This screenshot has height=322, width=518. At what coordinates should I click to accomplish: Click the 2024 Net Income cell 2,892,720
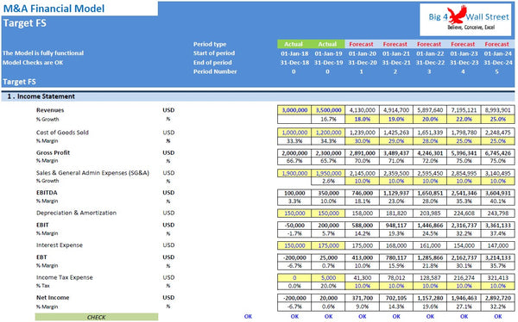498,298
